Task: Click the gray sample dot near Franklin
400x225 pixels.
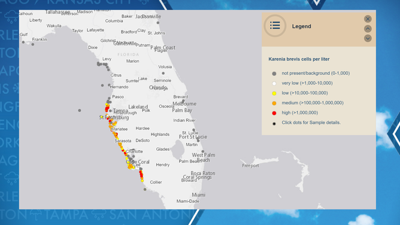Action: pyautogui.click(x=33, y=44)
